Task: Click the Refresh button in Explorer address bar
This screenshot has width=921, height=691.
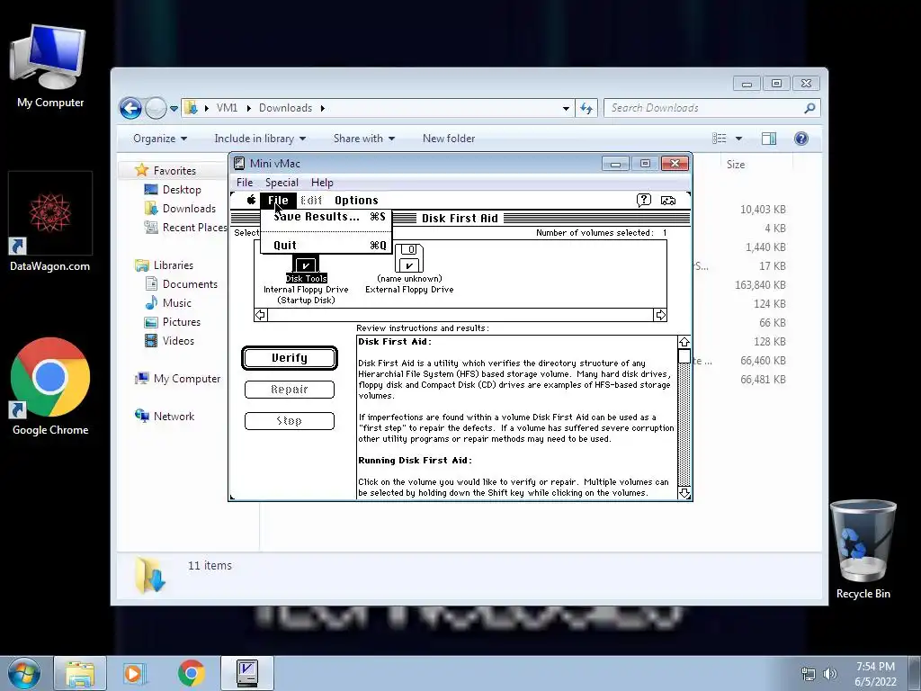Action: (586, 108)
